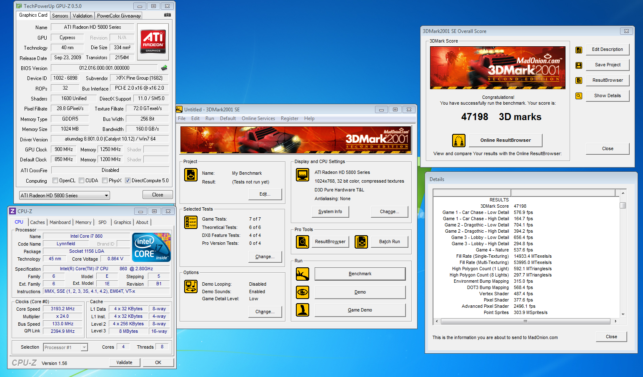643x377 pixels.
Task: Click the Save Project button
Action: coord(608,65)
